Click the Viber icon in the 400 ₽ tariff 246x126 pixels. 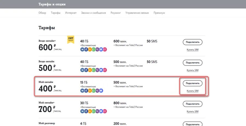coord(98,90)
